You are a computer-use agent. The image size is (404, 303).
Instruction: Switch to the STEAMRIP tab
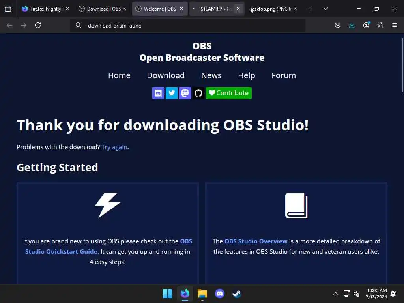tap(217, 9)
